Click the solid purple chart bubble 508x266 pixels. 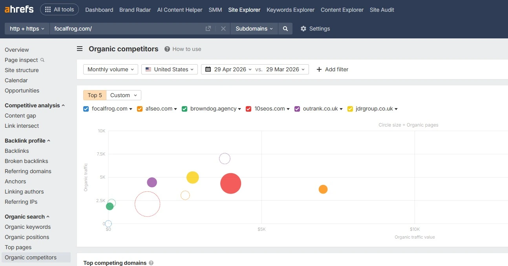click(152, 182)
